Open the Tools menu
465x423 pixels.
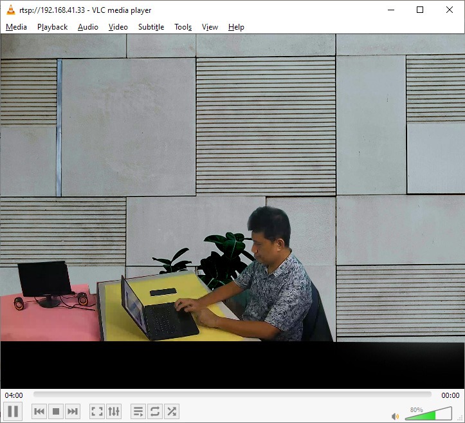[183, 27]
